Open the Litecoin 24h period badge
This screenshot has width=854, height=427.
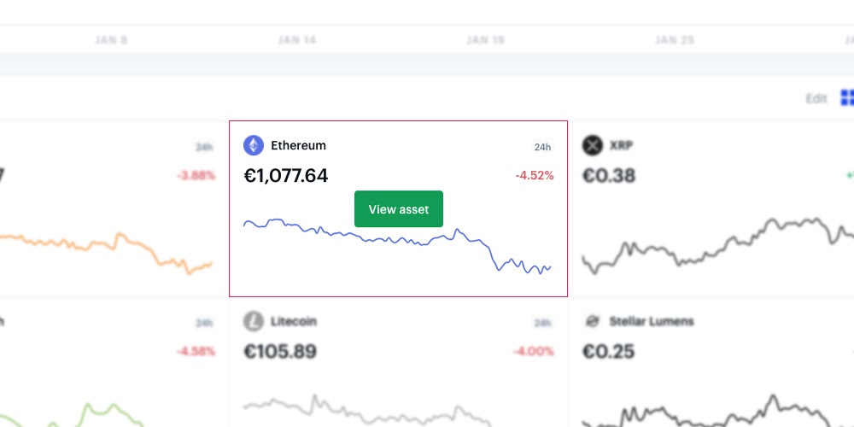pyautogui.click(x=542, y=323)
